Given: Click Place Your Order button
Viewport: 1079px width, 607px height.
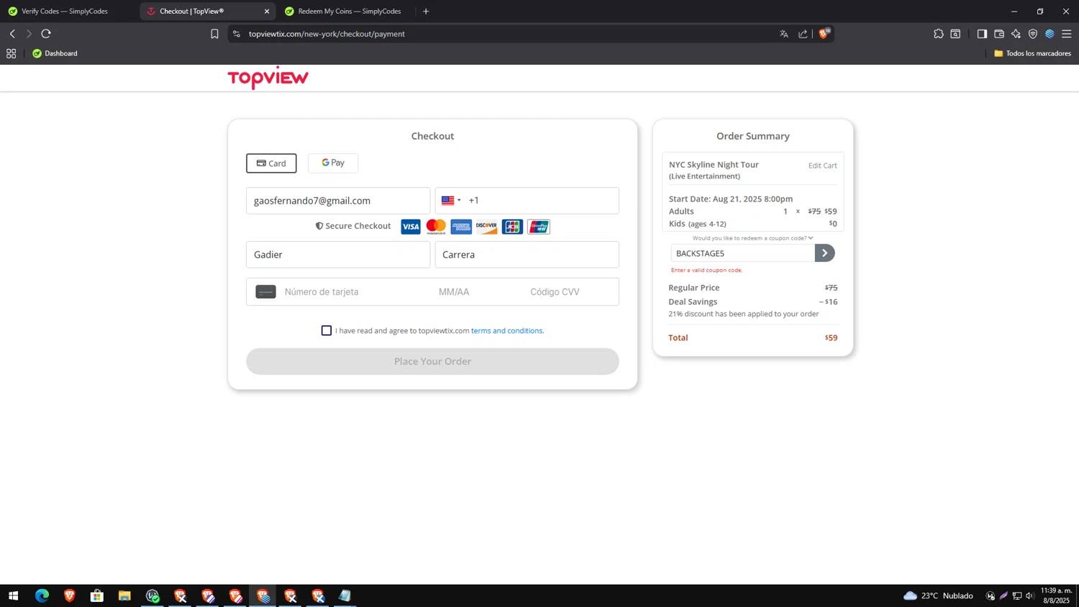Looking at the screenshot, I should coord(432,361).
